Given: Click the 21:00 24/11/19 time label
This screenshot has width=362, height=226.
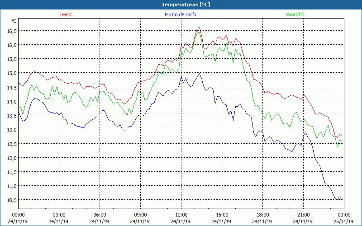Looking at the screenshot, I should tap(303, 218).
